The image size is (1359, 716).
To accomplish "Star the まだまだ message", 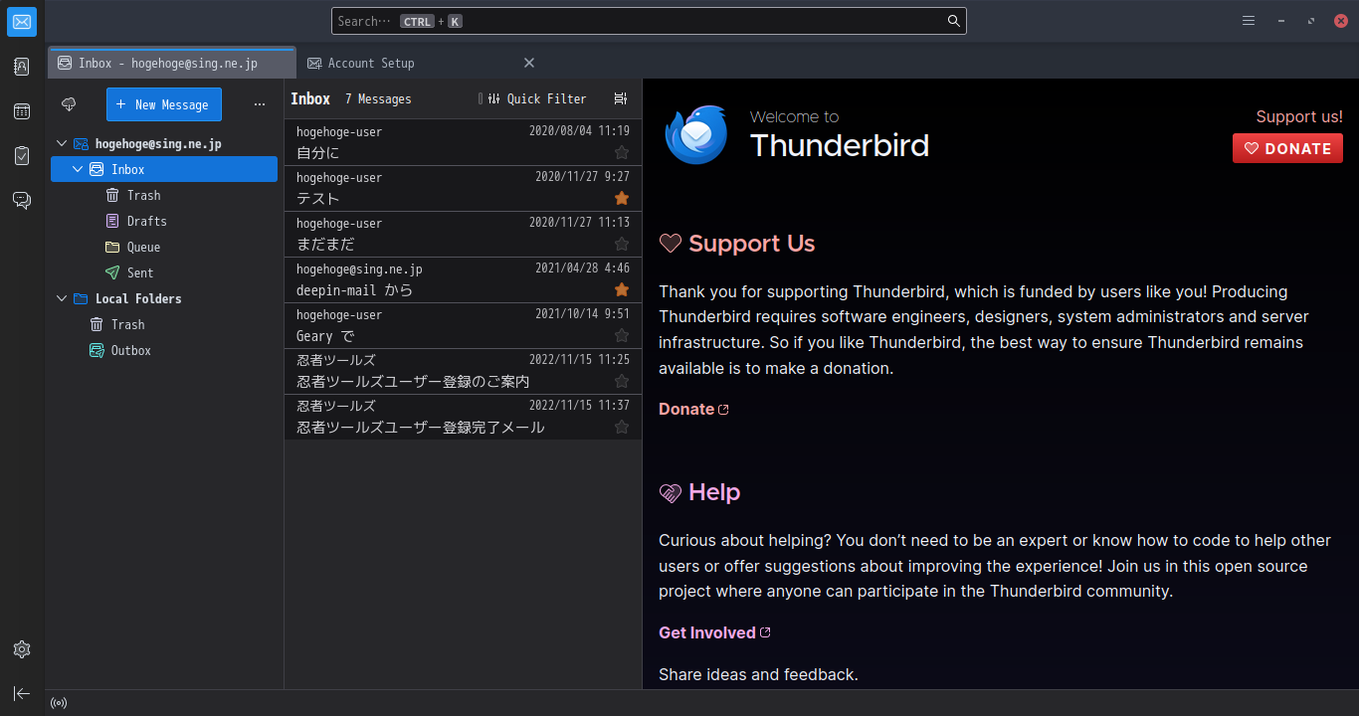I will tap(622, 244).
